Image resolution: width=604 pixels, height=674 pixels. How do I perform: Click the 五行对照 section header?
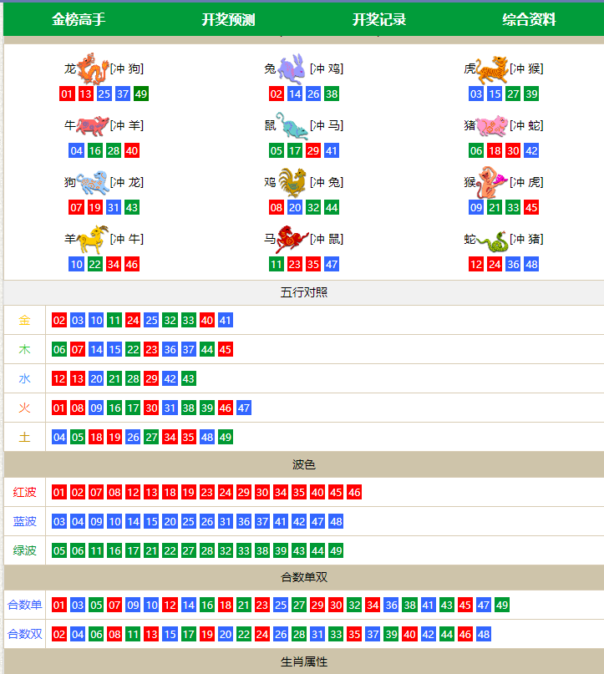pyautogui.click(x=304, y=293)
